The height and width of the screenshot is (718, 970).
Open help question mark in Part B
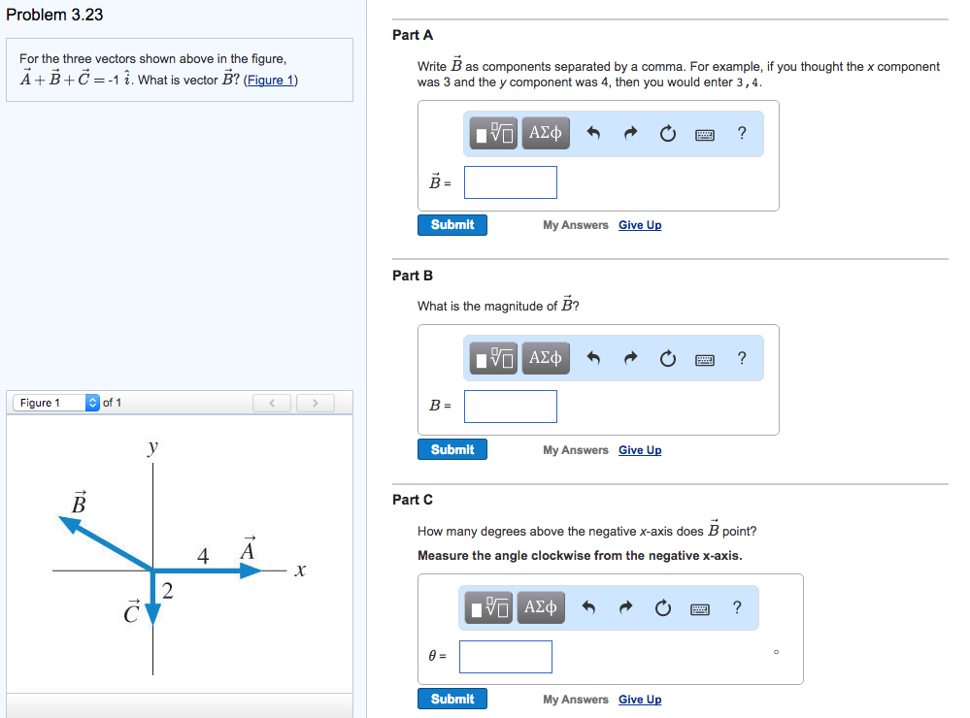pyautogui.click(x=742, y=358)
